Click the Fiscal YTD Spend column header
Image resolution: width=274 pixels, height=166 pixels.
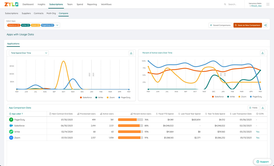click(165, 114)
